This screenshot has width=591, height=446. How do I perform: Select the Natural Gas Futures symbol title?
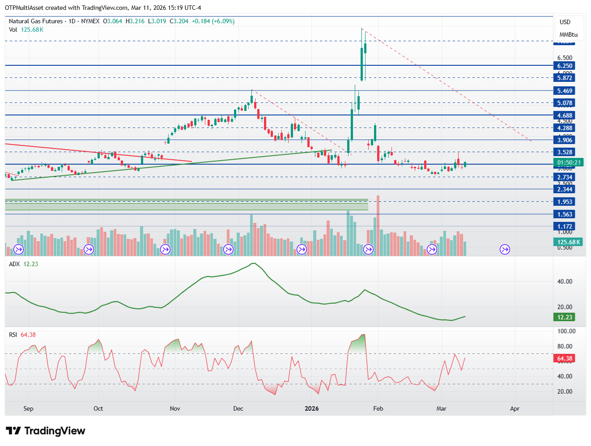(37, 21)
